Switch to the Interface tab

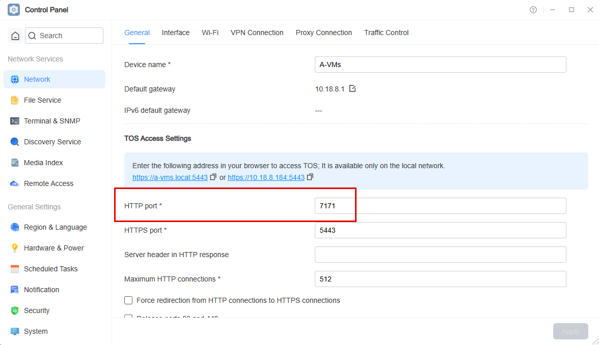(176, 33)
